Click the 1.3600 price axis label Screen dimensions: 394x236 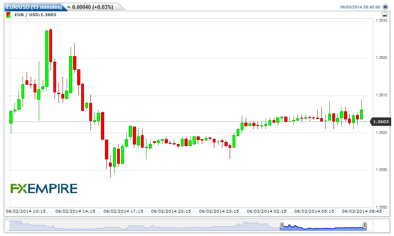pos(381,133)
